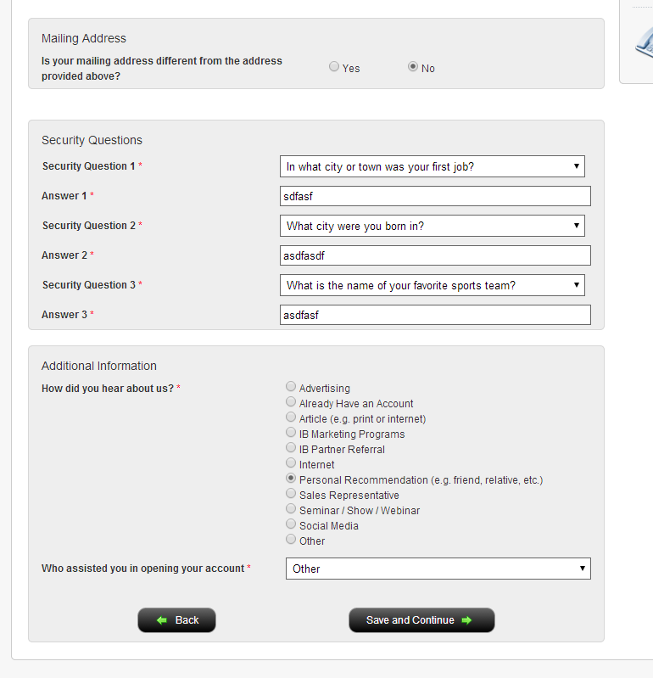Choose Seminar / Show / Webinar option
Viewport: 653px width, 678px height.
(291, 508)
